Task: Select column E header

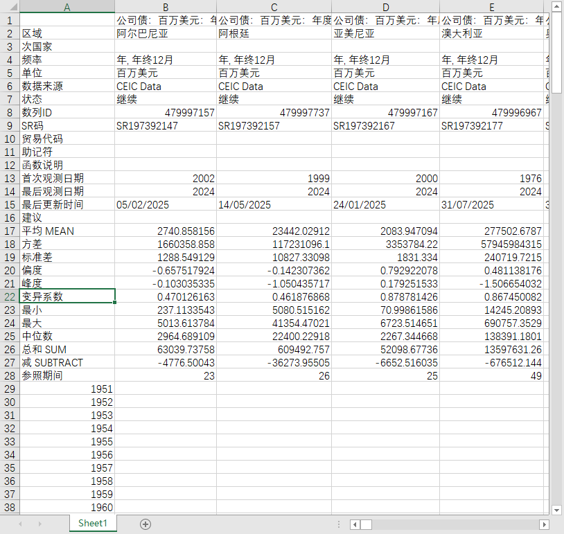Action: (492, 7)
